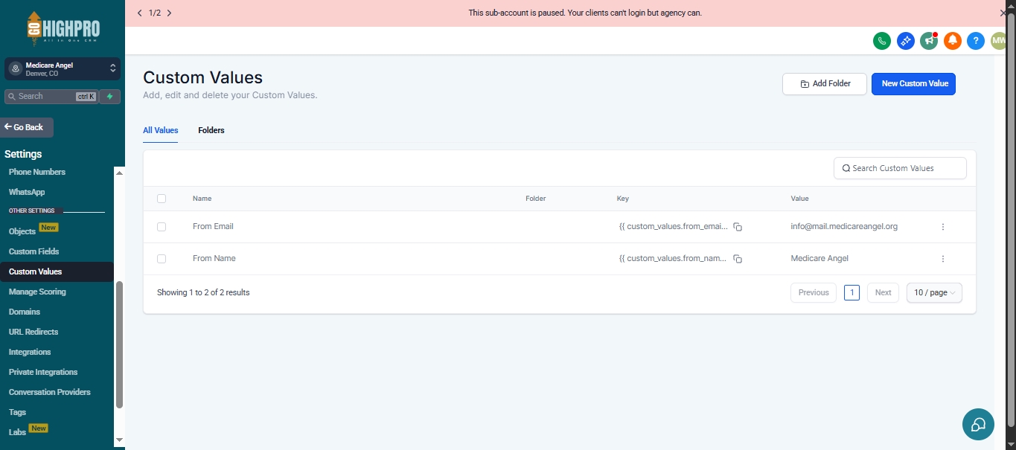Open the From Name row actions menu

point(943,259)
